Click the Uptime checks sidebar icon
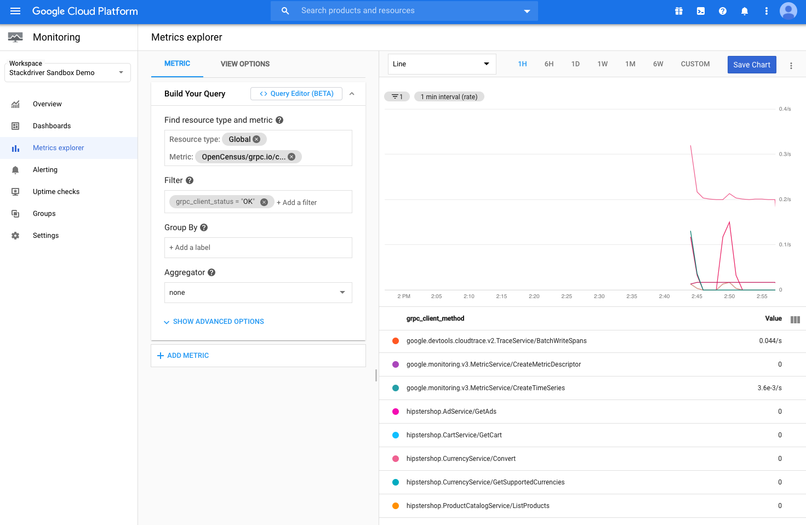The image size is (806, 525). (x=15, y=192)
